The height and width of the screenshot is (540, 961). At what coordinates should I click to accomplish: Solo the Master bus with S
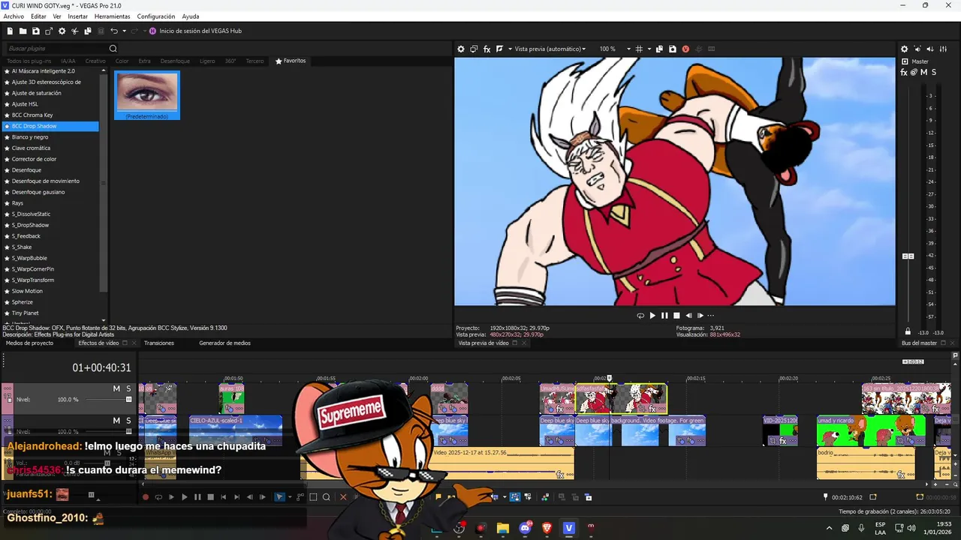point(934,72)
